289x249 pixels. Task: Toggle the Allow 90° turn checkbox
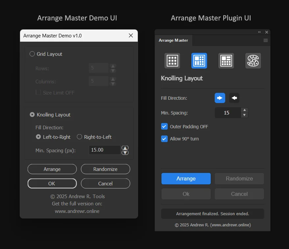pyautogui.click(x=164, y=139)
